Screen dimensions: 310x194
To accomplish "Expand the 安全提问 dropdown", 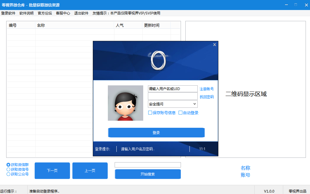I will (194, 104).
